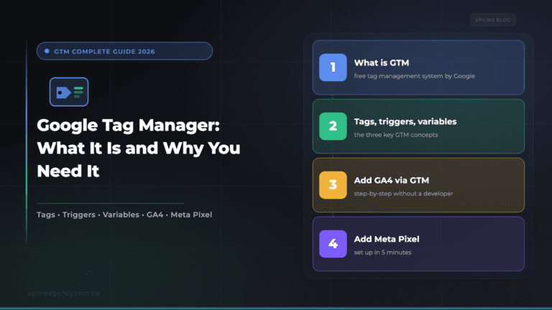Viewport: 552px width, 310px height.
Task: Click the GTM Complete Guide 2026 pill
Action: coord(124,51)
